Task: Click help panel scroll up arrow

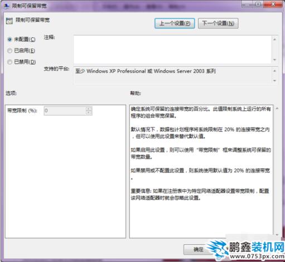Action: coord(277,109)
